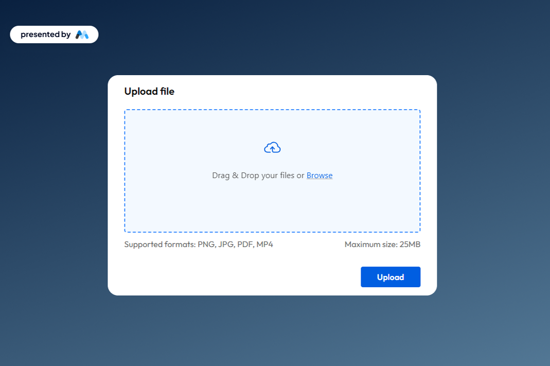This screenshot has width=550, height=366.
Task: Click the blue Upload button
Action: pyautogui.click(x=391, y=277)
